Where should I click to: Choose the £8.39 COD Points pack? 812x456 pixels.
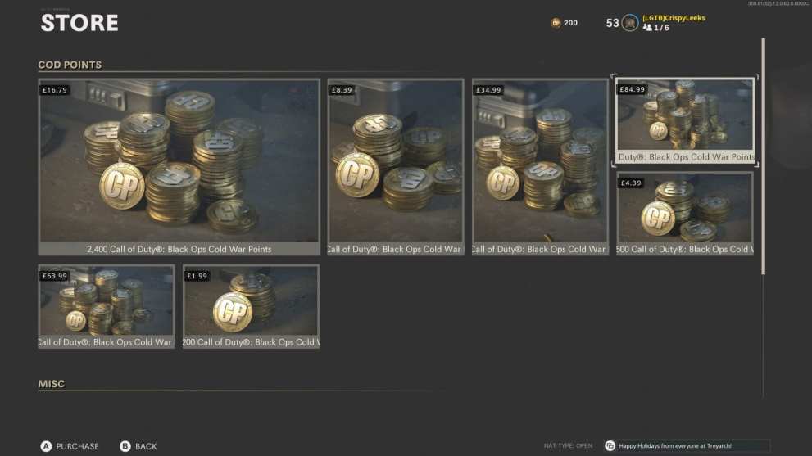(396, 167)
